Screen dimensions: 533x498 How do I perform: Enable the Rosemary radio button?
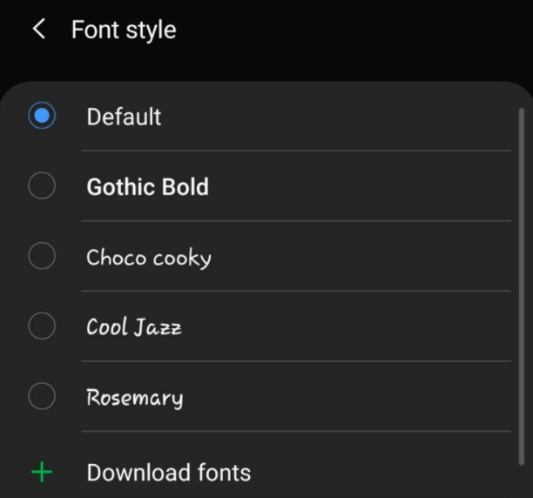click(42, 396)
